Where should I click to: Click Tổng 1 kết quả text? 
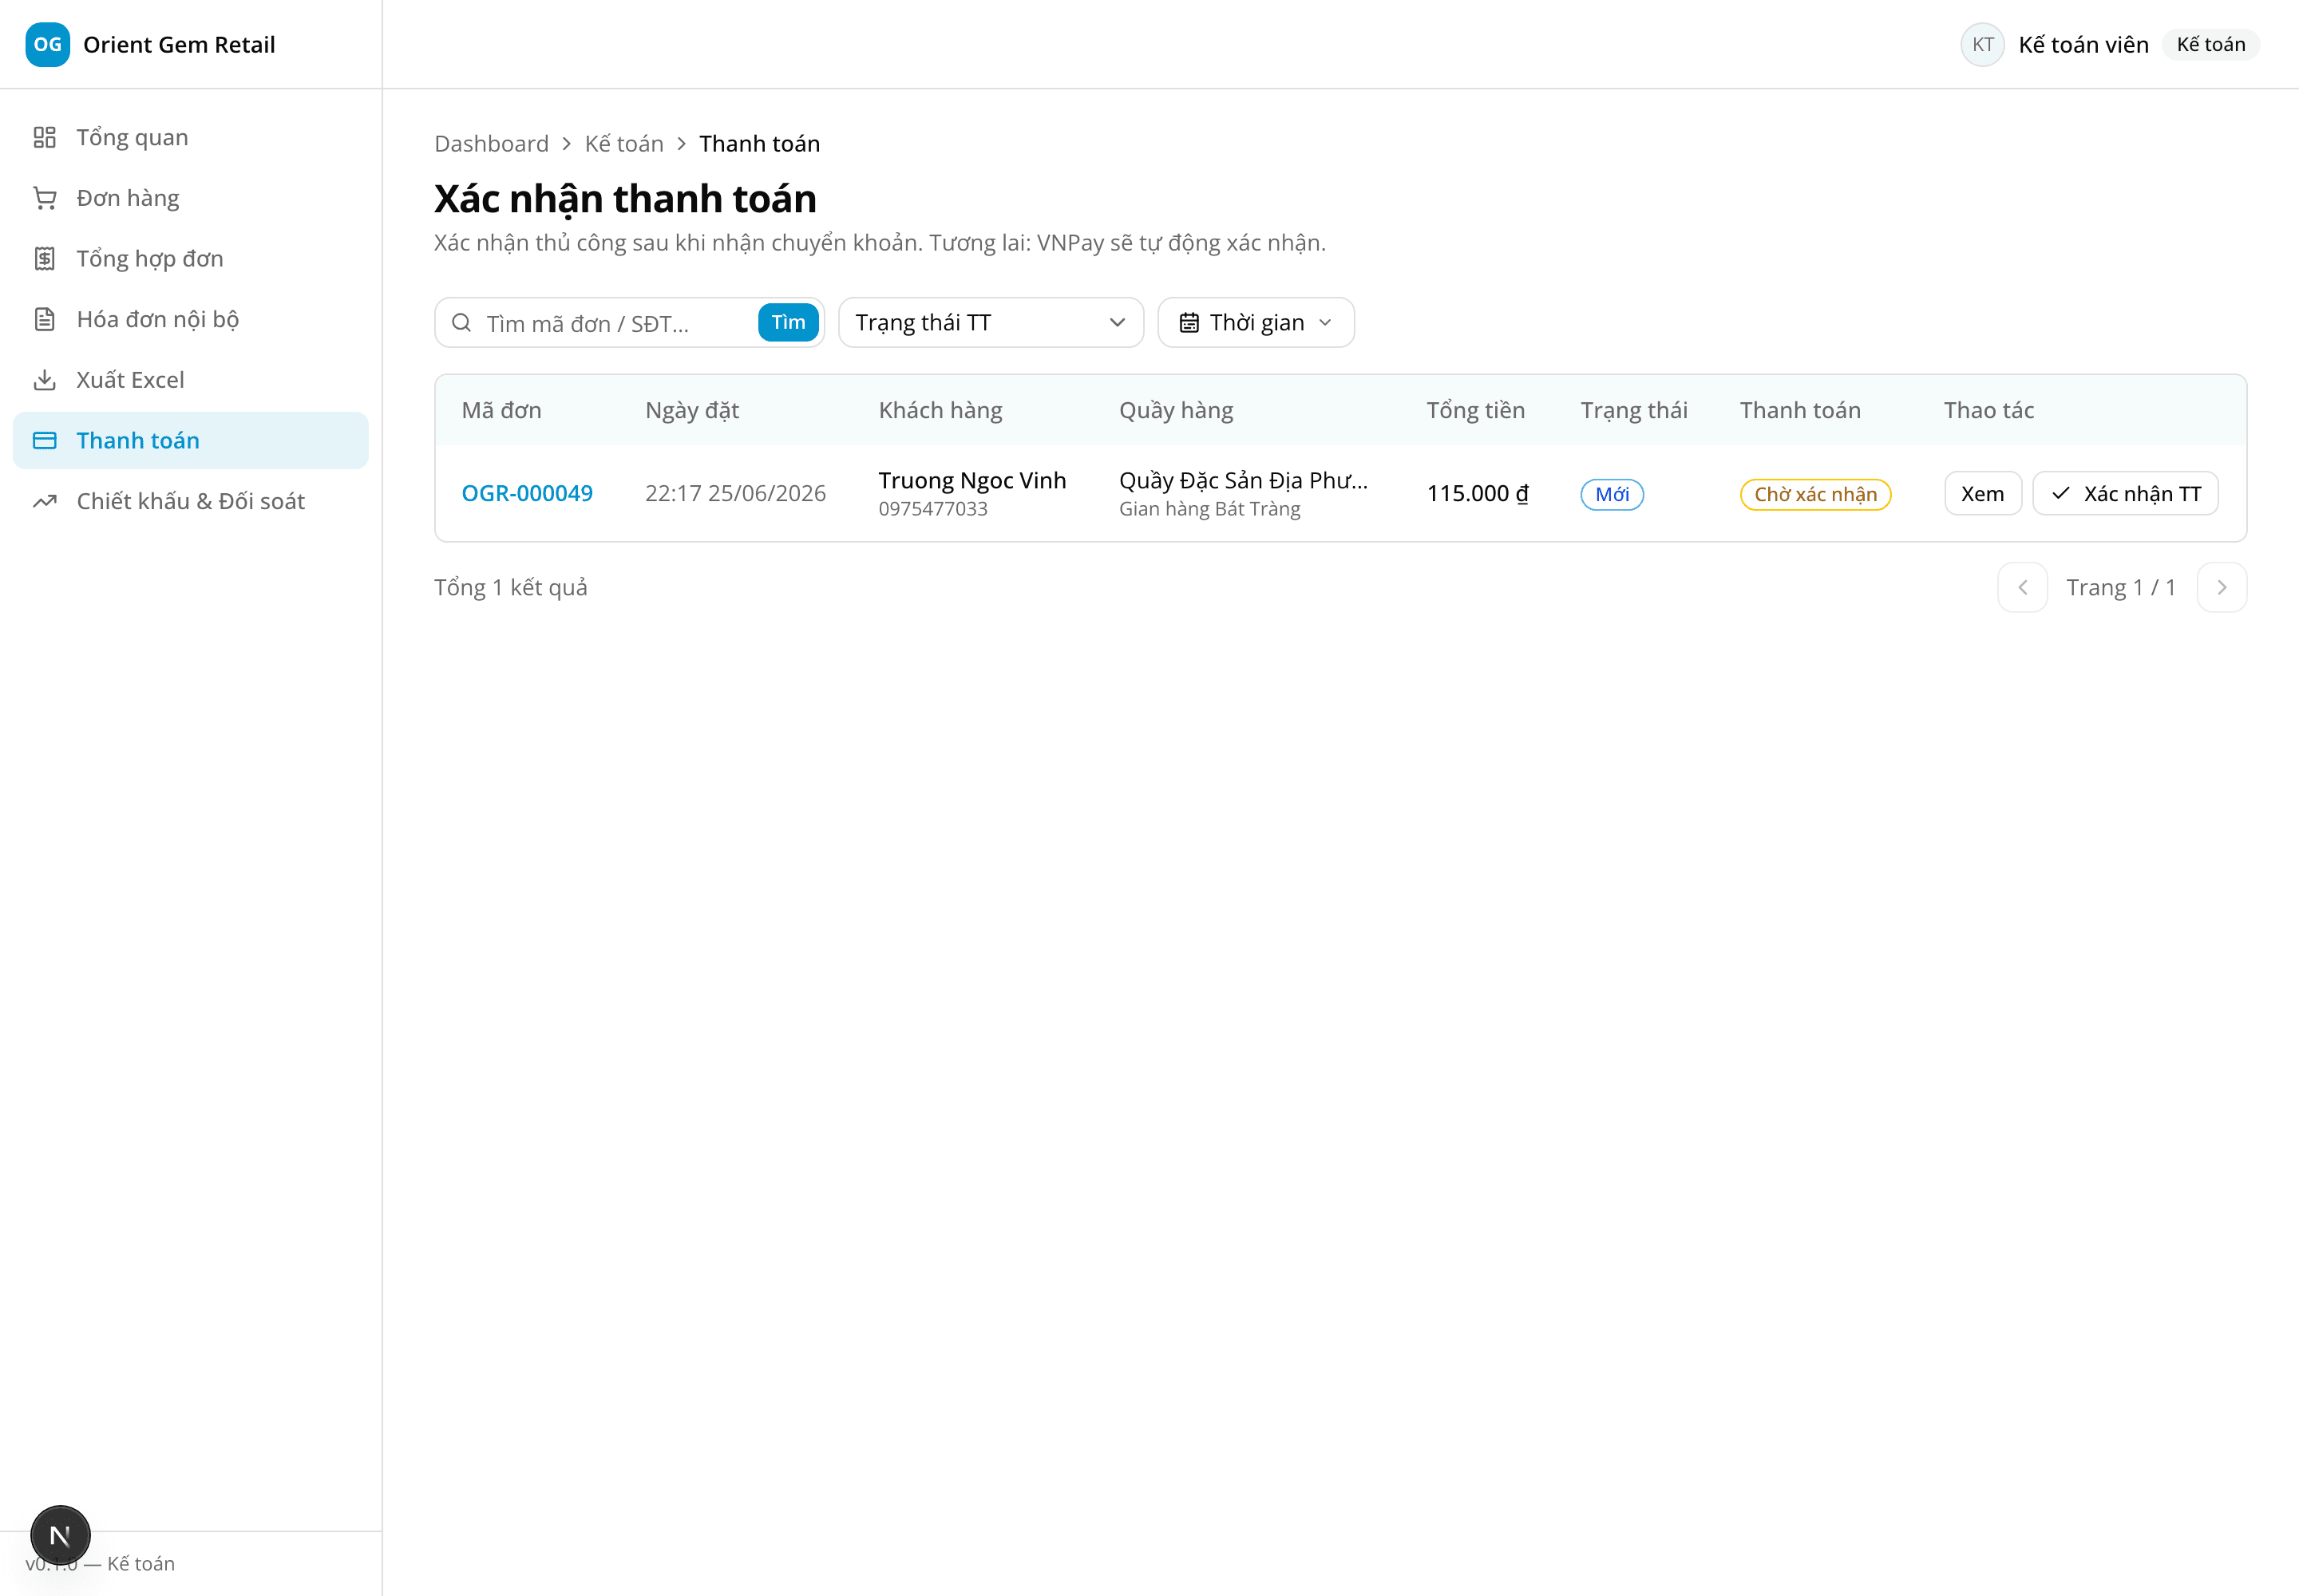510,587
